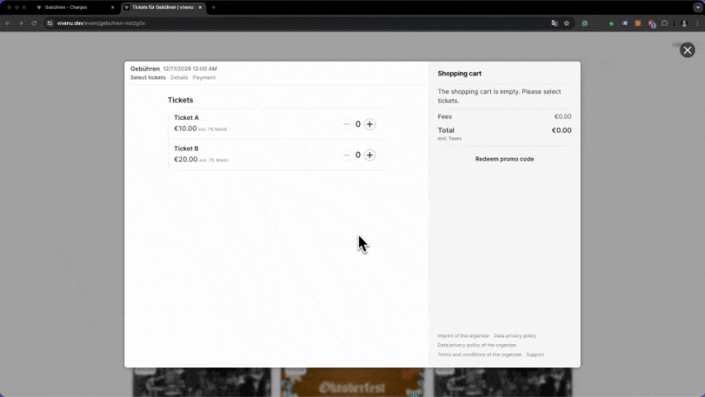Go to the Payment step
This screenshot has width=705, height=397.
(x=204, y=78)
